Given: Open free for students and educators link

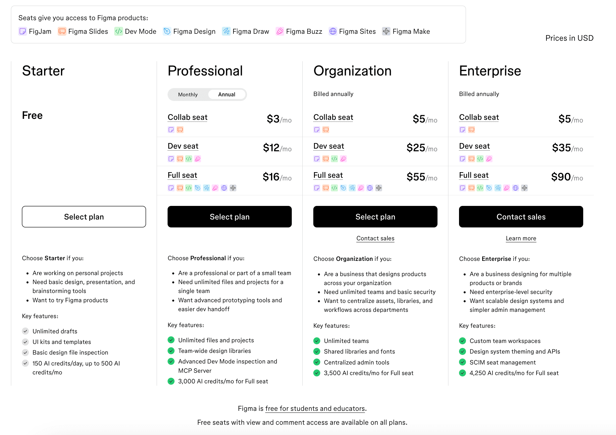Looking at the screenshot, I should pos(315,409).
